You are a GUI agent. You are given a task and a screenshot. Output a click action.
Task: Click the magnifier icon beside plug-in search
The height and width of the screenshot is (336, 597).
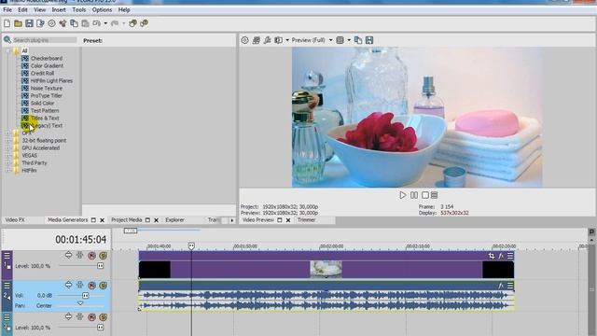(7, 39)
